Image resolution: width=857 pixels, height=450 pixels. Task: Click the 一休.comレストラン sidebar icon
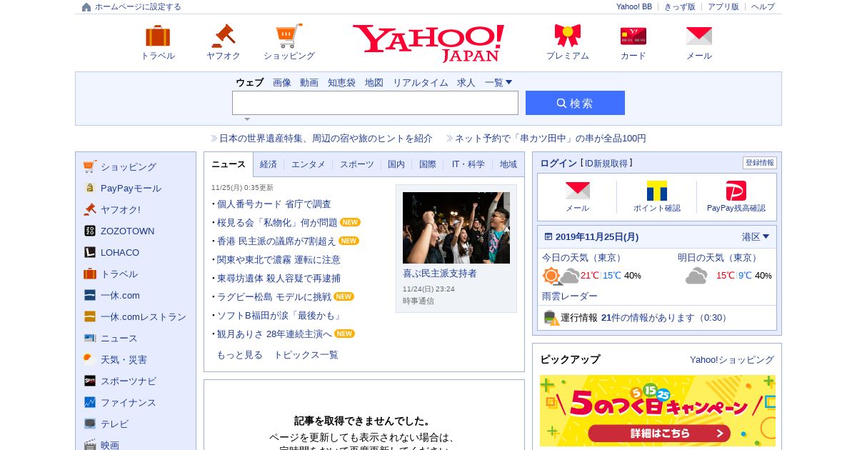(89, 316)
